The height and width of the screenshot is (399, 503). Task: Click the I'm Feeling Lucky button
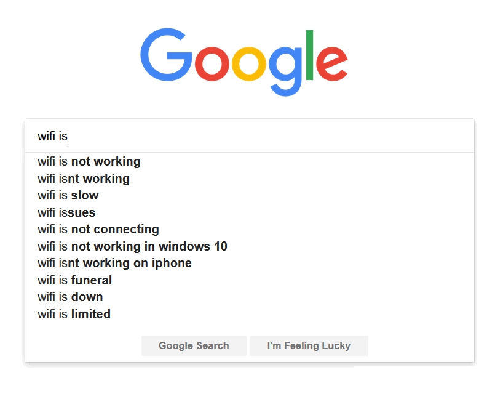pos(309,345)
